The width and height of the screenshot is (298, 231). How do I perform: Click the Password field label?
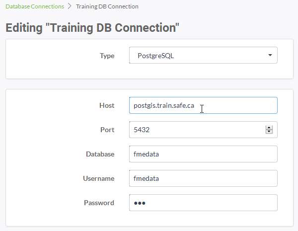tap(99, 203)
